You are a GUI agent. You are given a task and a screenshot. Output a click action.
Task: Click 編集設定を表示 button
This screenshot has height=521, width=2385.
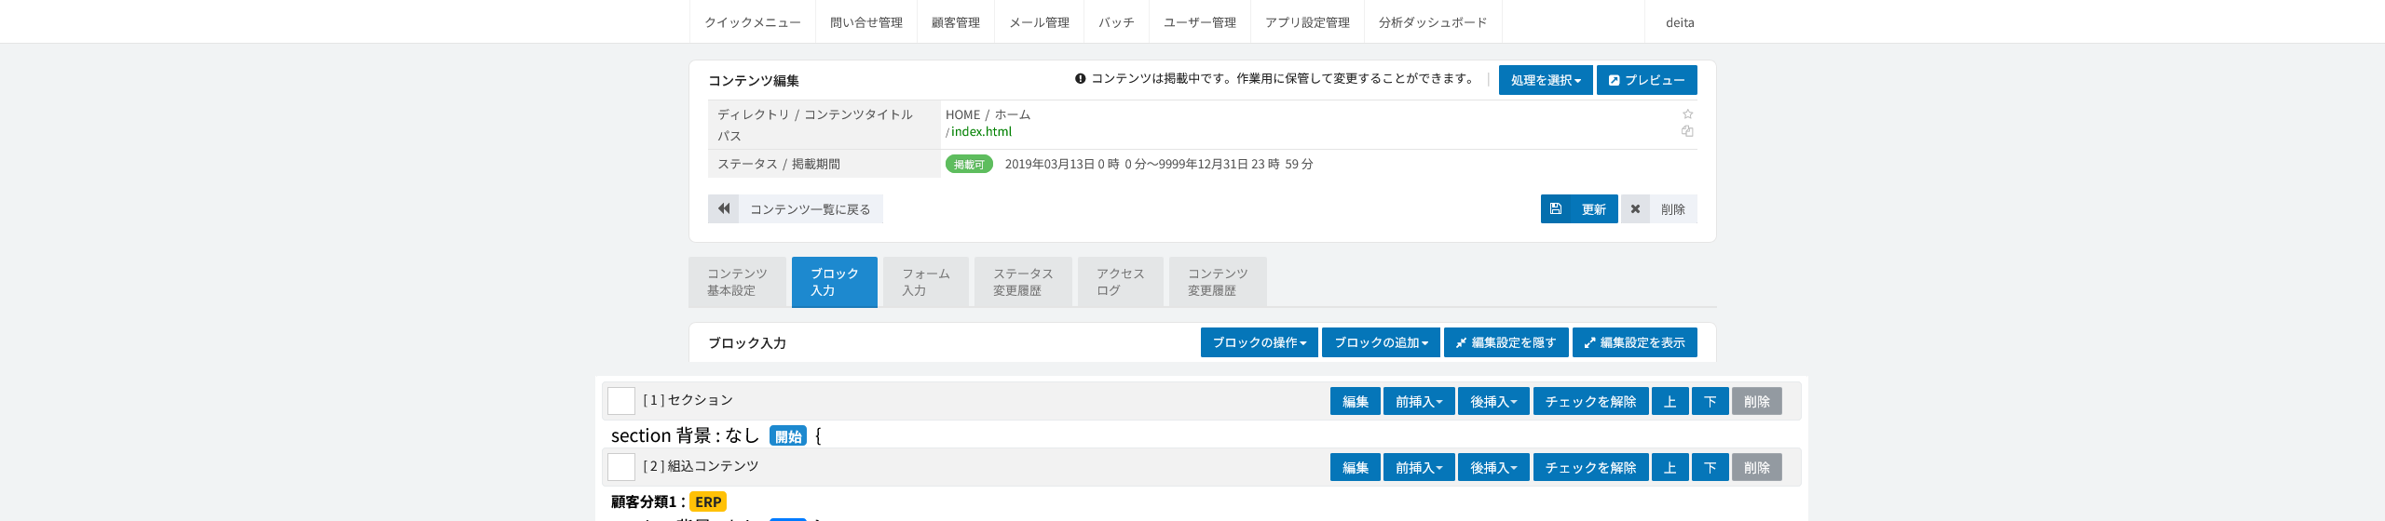[1635, 342]
